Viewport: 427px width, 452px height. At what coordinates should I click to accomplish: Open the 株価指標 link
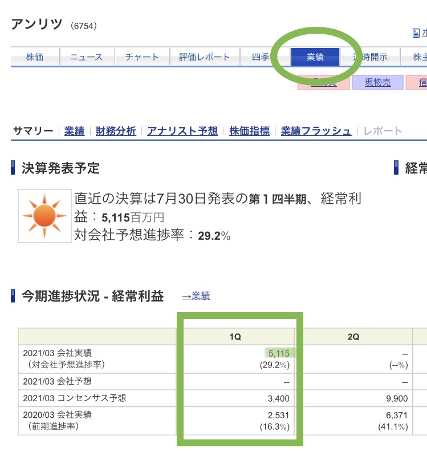pos(249,131)
